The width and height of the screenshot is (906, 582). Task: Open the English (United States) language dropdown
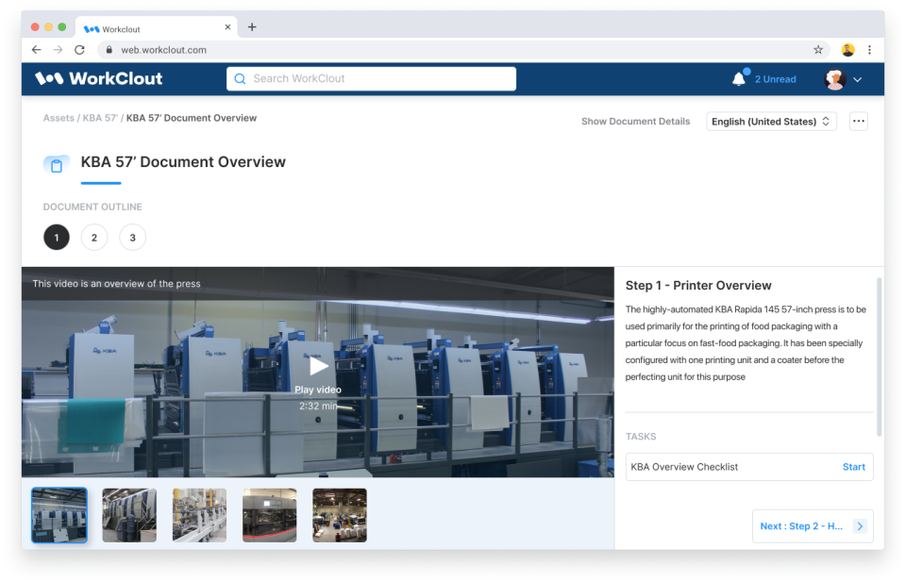(x=770, y=121)
